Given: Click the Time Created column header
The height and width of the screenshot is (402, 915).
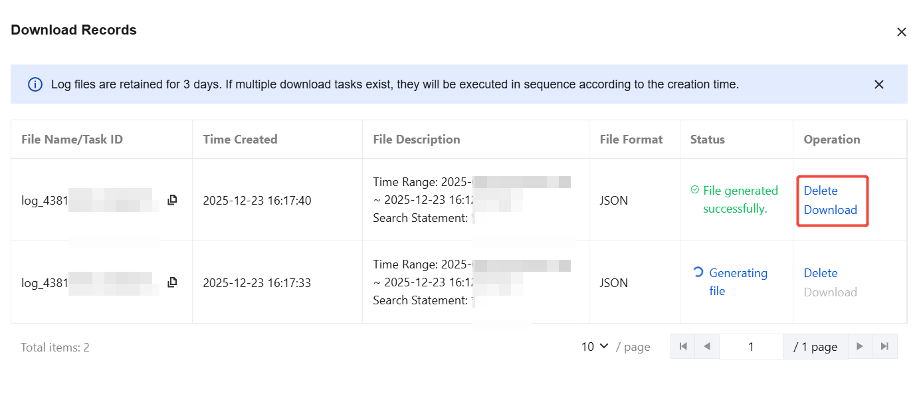Looking at the screenshot, I should tap(240, 140).
